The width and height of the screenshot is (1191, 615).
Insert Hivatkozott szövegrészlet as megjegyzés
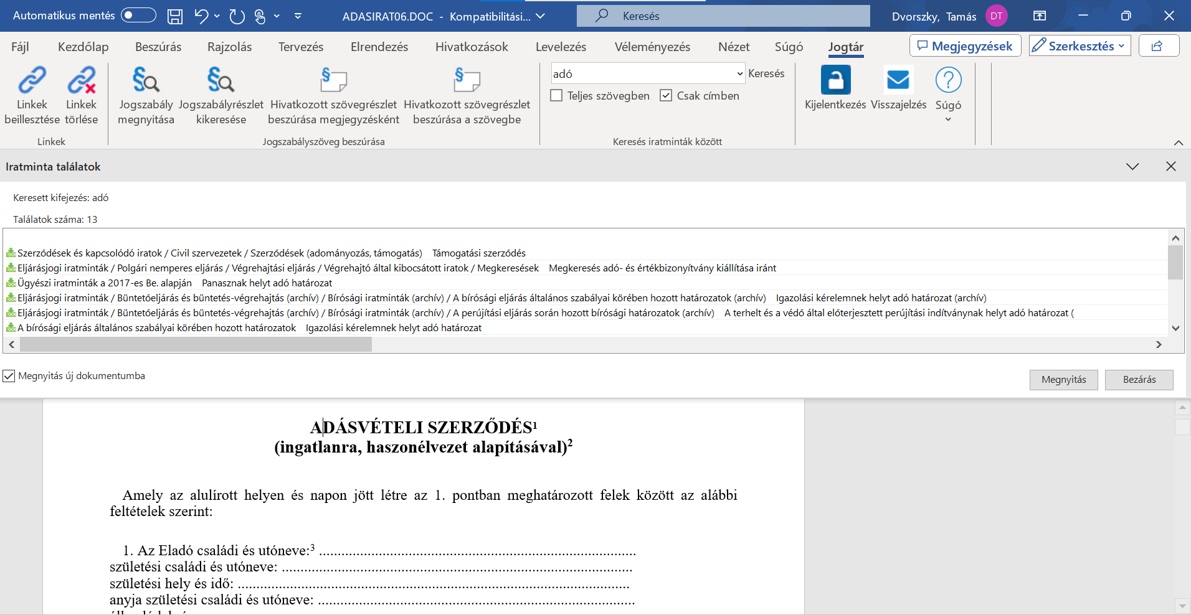[x=333, y=81]
